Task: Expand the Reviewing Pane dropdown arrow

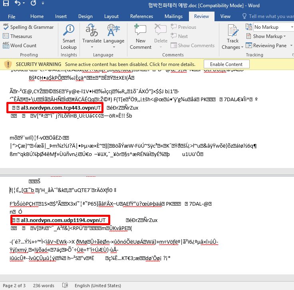Action: click(x=291, y=46)
